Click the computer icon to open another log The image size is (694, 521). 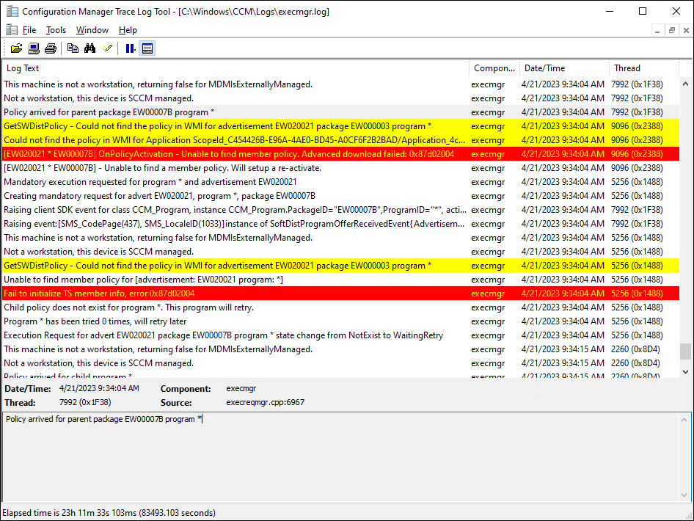tap(33, 48)
